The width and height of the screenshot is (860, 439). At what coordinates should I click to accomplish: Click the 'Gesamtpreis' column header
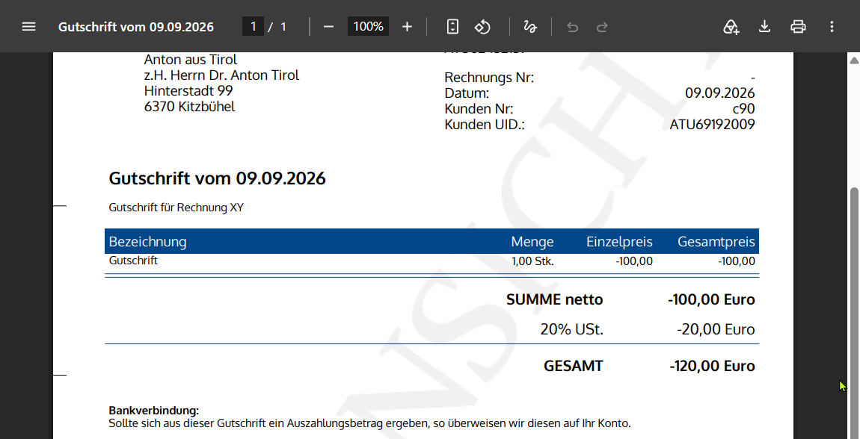point(716,241)
